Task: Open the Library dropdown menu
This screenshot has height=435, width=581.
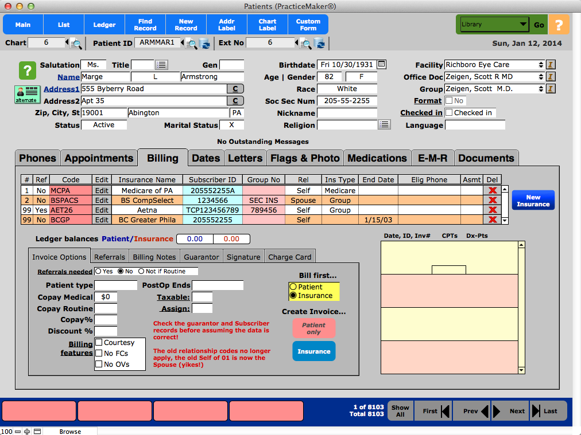Action: pyautogui.click(x=494, y=25)
